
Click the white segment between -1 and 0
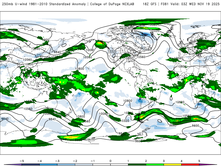tap(102, 165)
